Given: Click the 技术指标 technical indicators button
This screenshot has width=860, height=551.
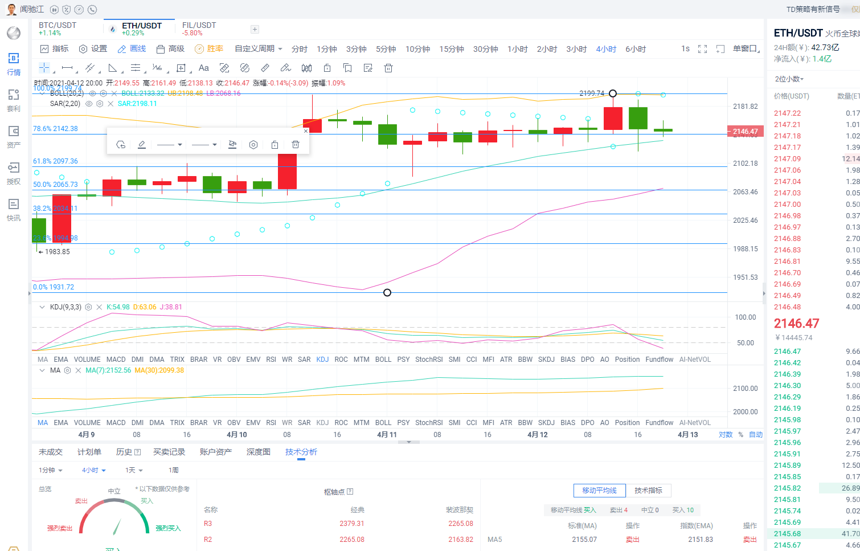Looking at the screenshot, I should tap(648, 491).
